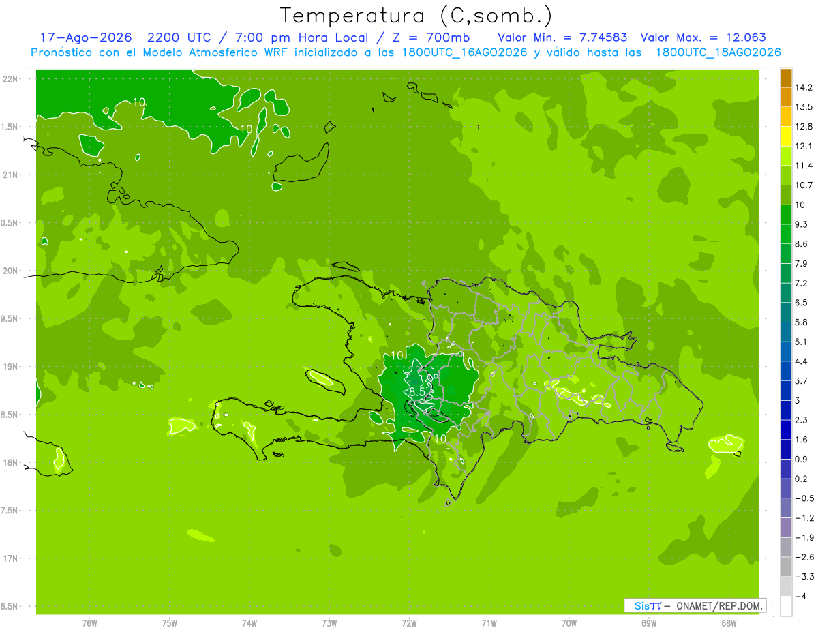Click the '-2.6' colorbar label
Viewport: 818px width, 632px height.
(x=804, y=557)
